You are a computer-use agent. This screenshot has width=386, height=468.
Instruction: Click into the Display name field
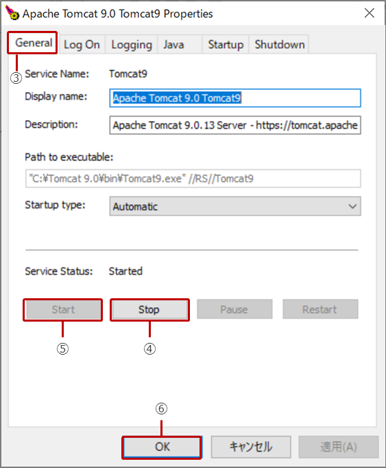235,98
